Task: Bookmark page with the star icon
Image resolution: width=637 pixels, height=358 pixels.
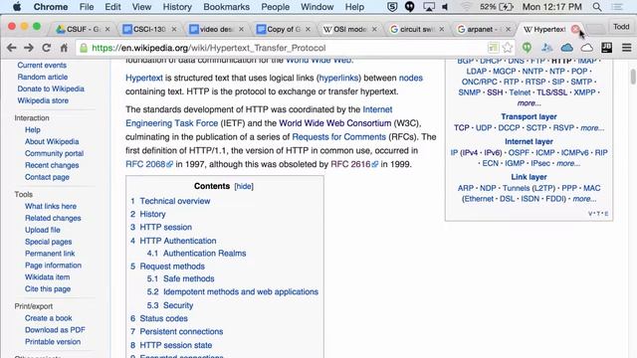Action: click(x=507, y=48)
